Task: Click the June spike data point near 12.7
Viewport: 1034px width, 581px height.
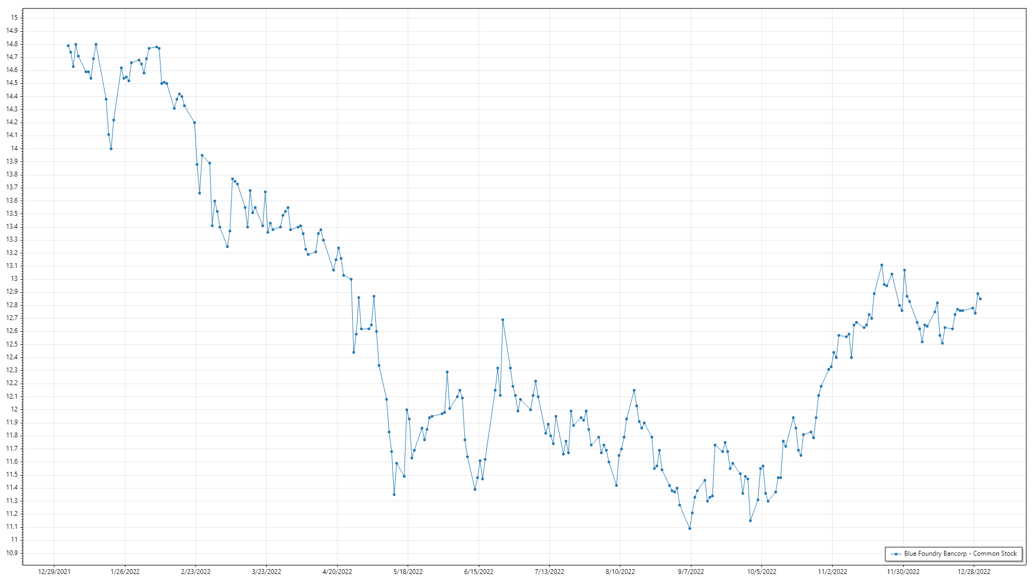Action: (502, 320)
